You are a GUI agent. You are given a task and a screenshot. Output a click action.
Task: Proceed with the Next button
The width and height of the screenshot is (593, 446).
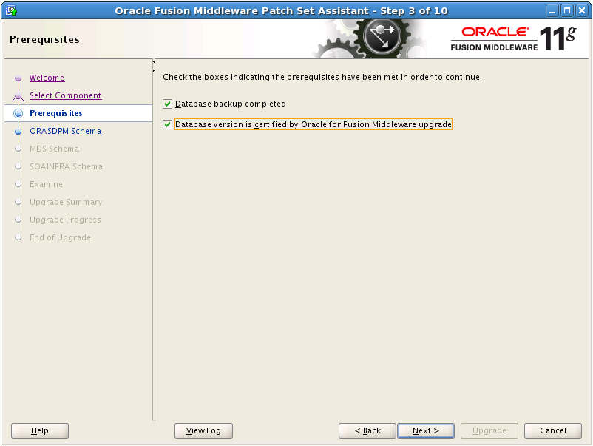click(426, 431)
